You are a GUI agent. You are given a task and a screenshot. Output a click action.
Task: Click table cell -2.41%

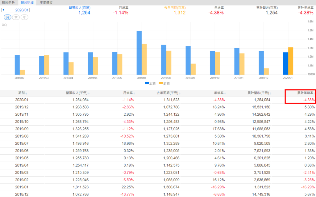(x=309, y=173)
